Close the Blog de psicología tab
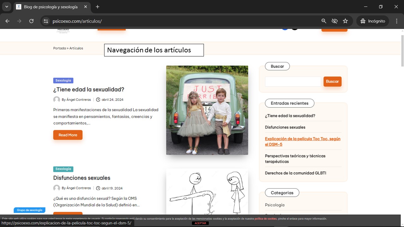This screenshot has height=227, width=404. click(x=86, y=7)
